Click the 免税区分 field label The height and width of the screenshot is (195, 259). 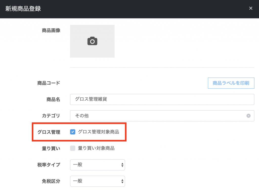tap(51, 181)
